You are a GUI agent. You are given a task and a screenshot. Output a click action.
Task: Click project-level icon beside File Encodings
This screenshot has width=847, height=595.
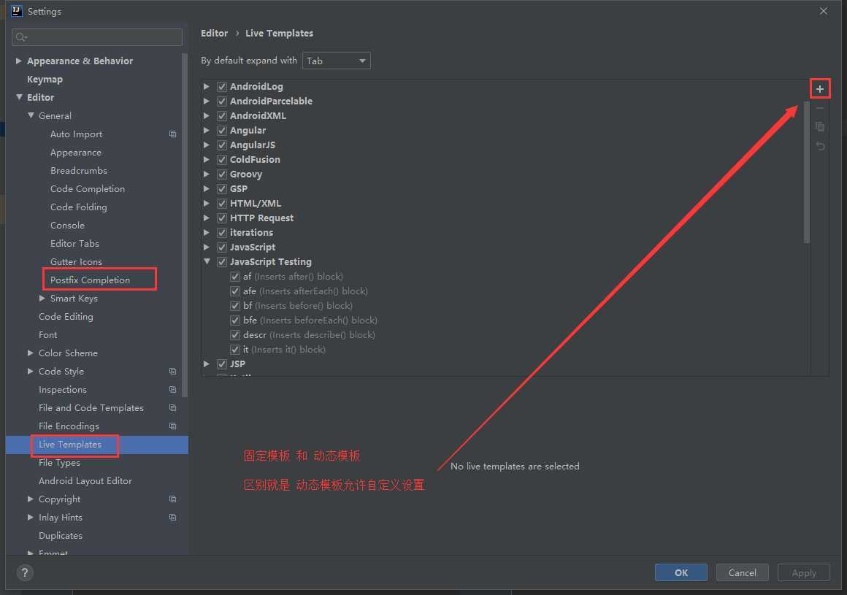pos(172,426)
